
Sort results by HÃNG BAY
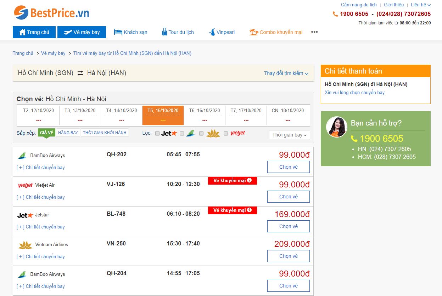pyautogui.click(x=68, y=133)
